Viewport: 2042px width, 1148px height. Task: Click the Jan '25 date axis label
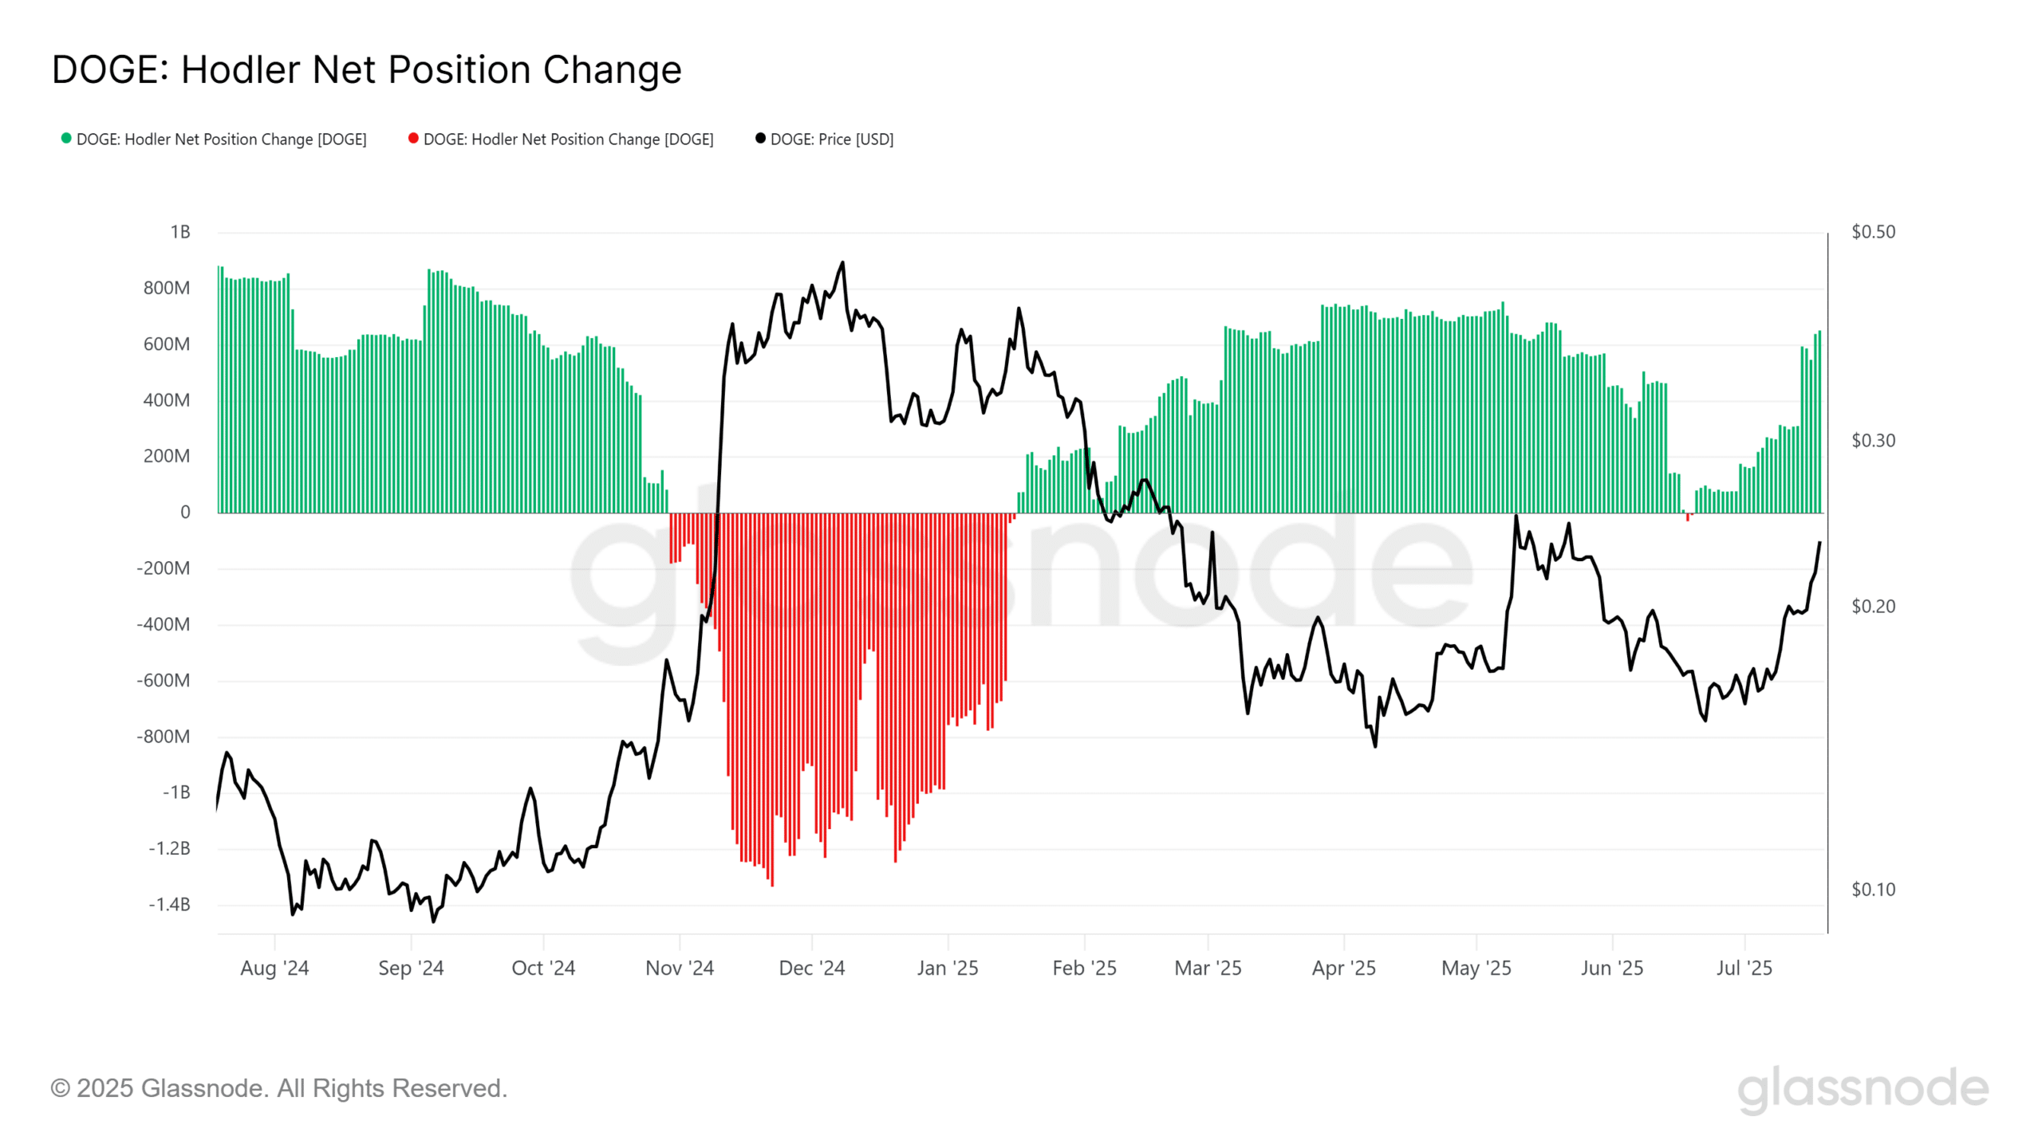pos(947,968)
